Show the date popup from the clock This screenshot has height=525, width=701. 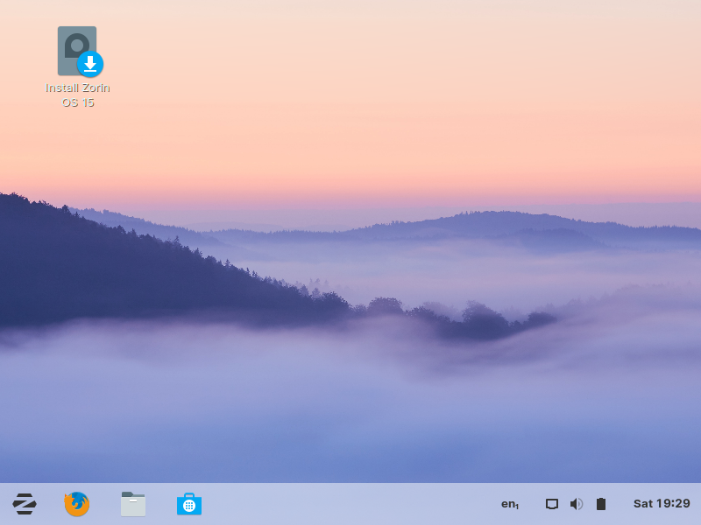pos(662,504)
